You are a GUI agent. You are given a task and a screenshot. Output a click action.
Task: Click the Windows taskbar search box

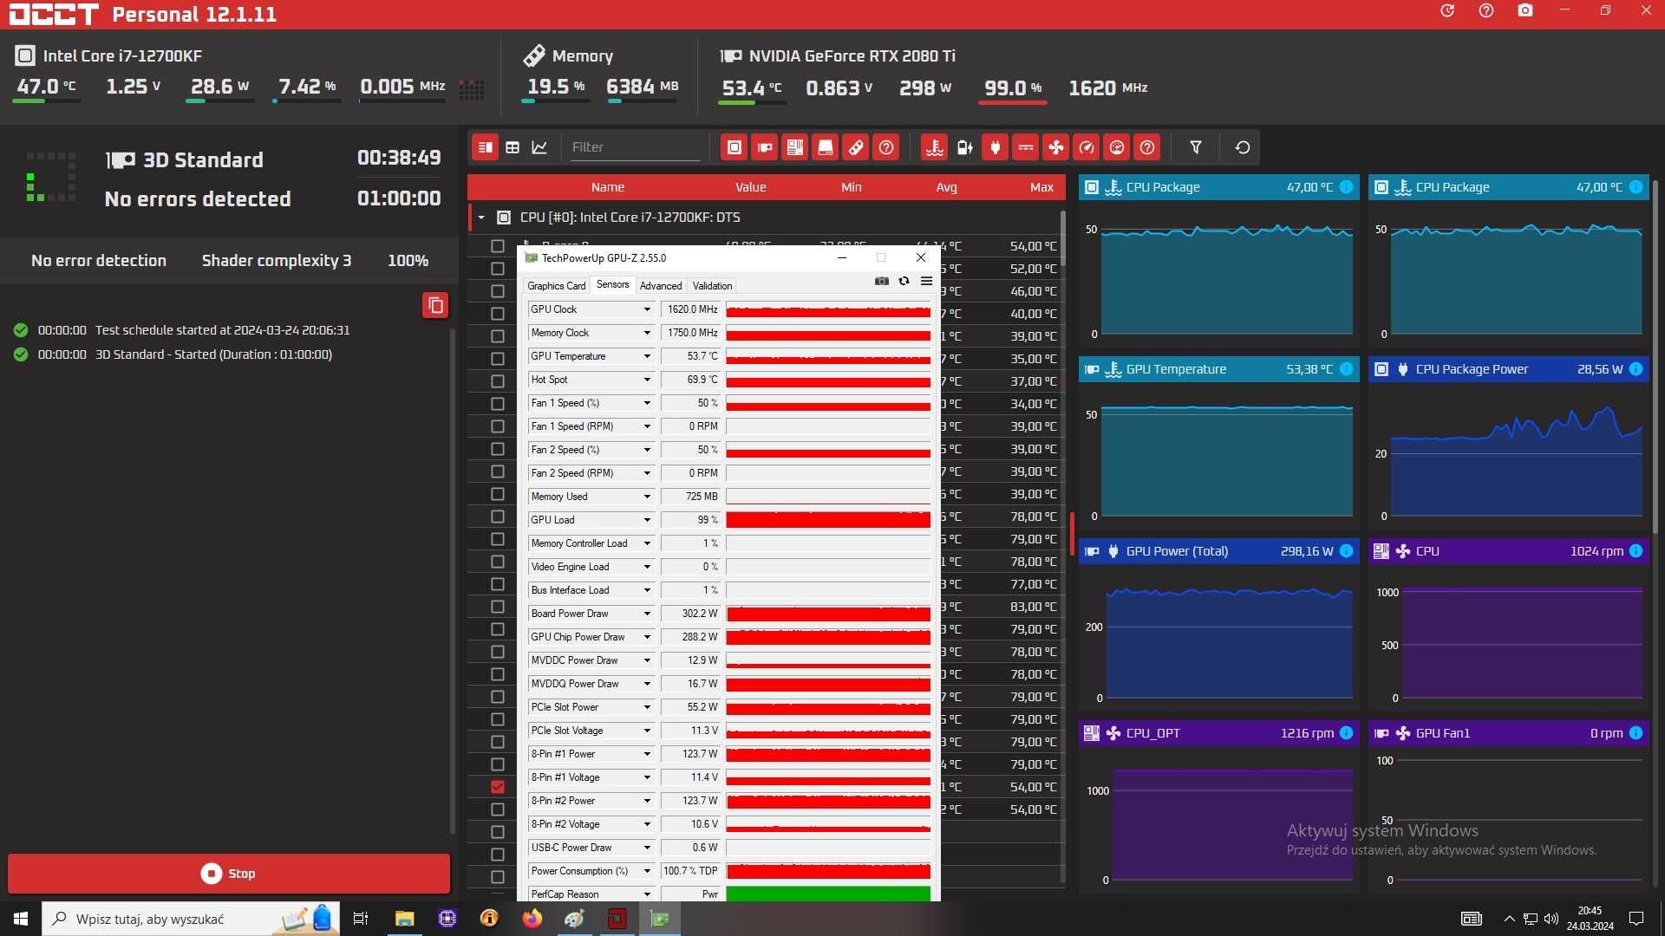pyautogui.click(x=191, y=919)
